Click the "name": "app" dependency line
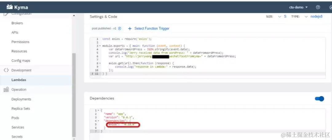Screen dimensions: 332x140 (115, 114)
